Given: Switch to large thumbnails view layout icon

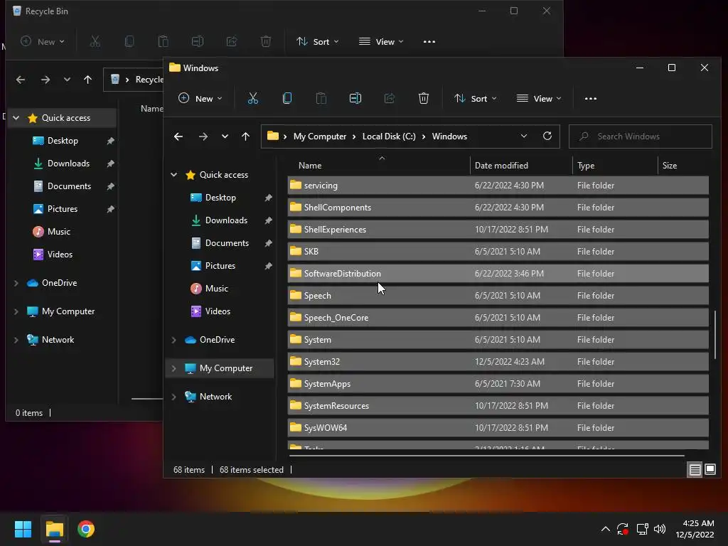Looking at the screenshot, I should (x=710, y=469).
